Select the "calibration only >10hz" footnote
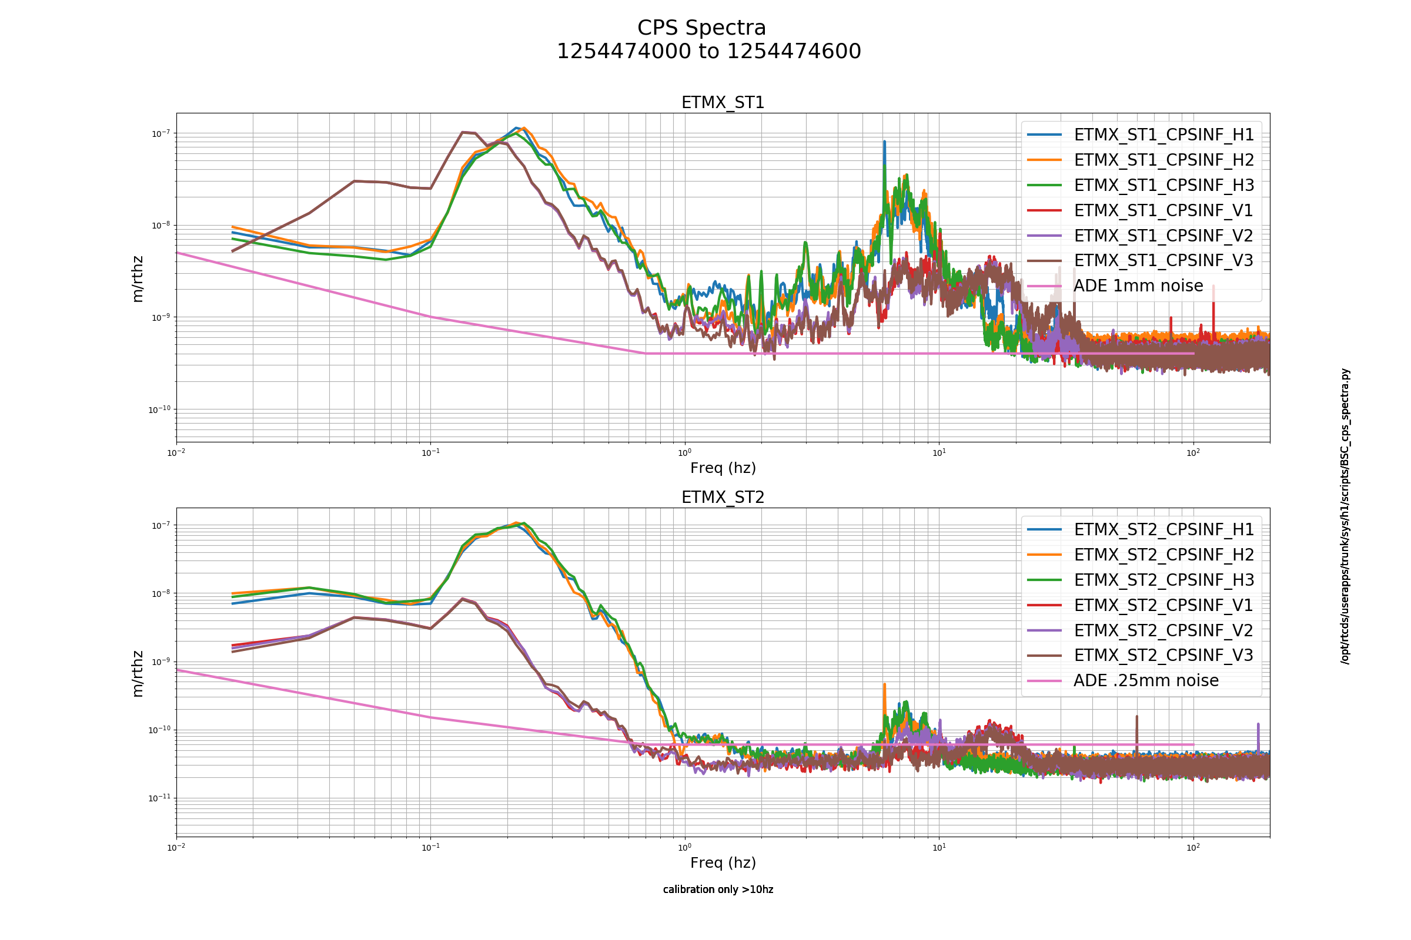The image size is (1411, 940). coord(718,889)
